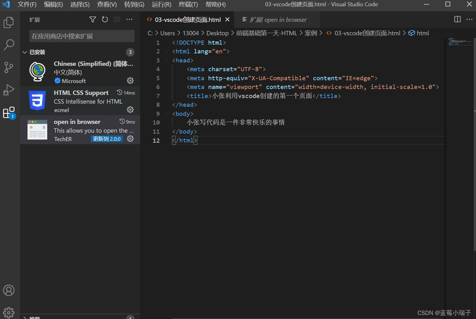
Task: Clear extensions search results icon
Action: pyautogui.click(x=117, y=20)
